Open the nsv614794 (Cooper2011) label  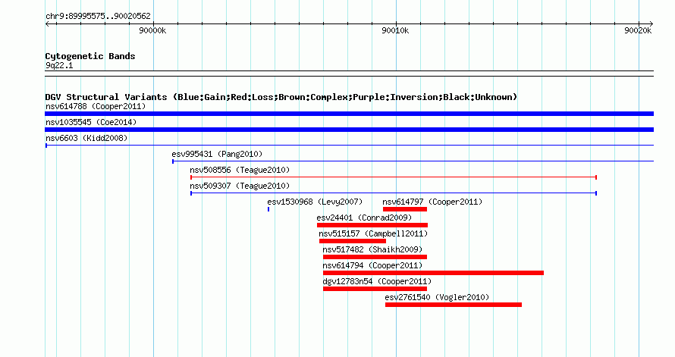tap(372, 265)
